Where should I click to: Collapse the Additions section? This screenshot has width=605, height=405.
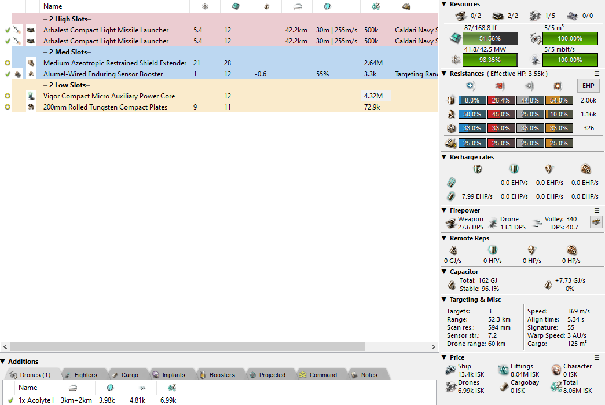coord(3,362)
